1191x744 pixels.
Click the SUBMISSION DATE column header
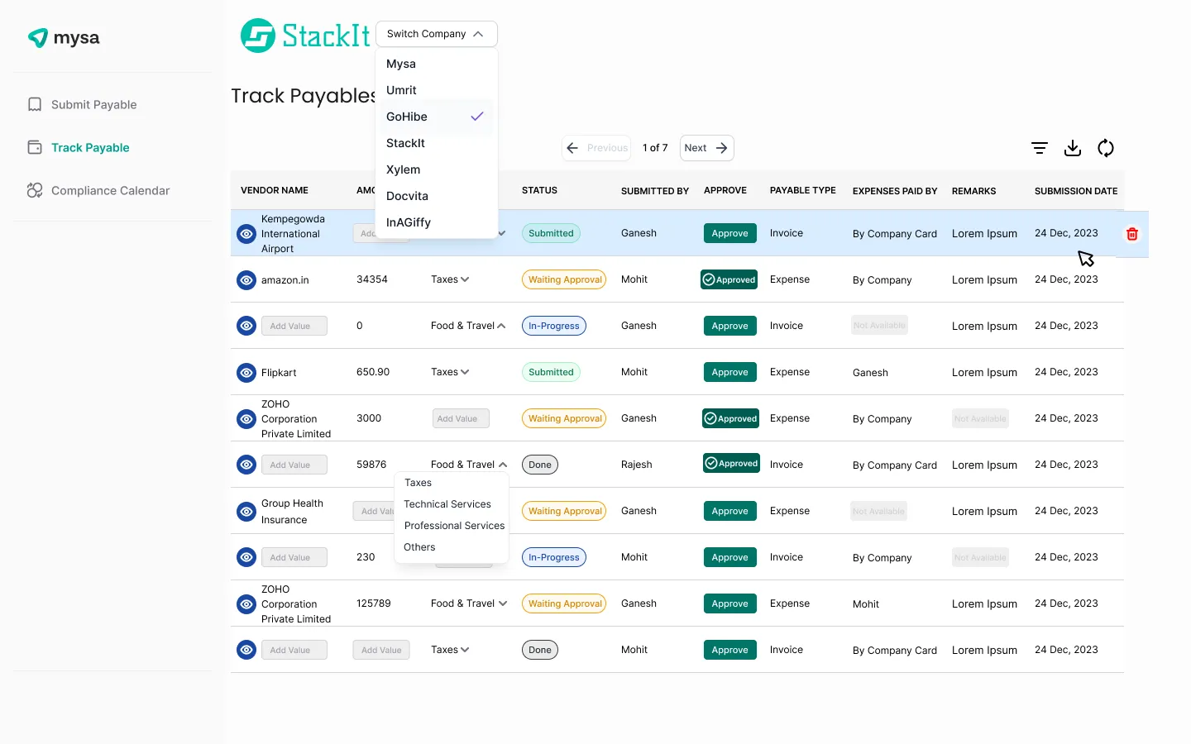pos(1076,191)
